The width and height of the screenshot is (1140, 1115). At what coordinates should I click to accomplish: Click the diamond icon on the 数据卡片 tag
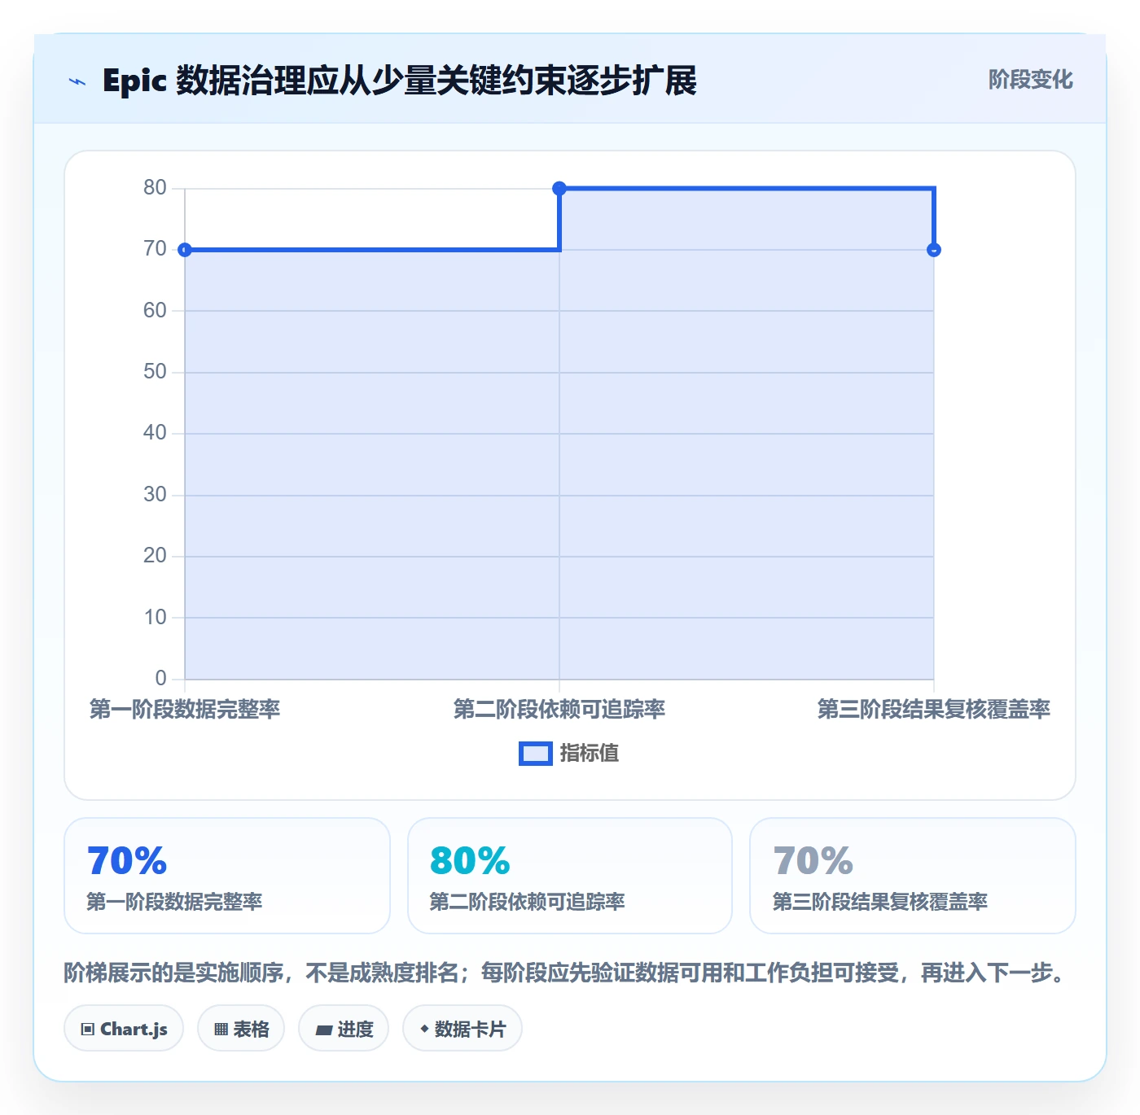tap(424, 1029)
